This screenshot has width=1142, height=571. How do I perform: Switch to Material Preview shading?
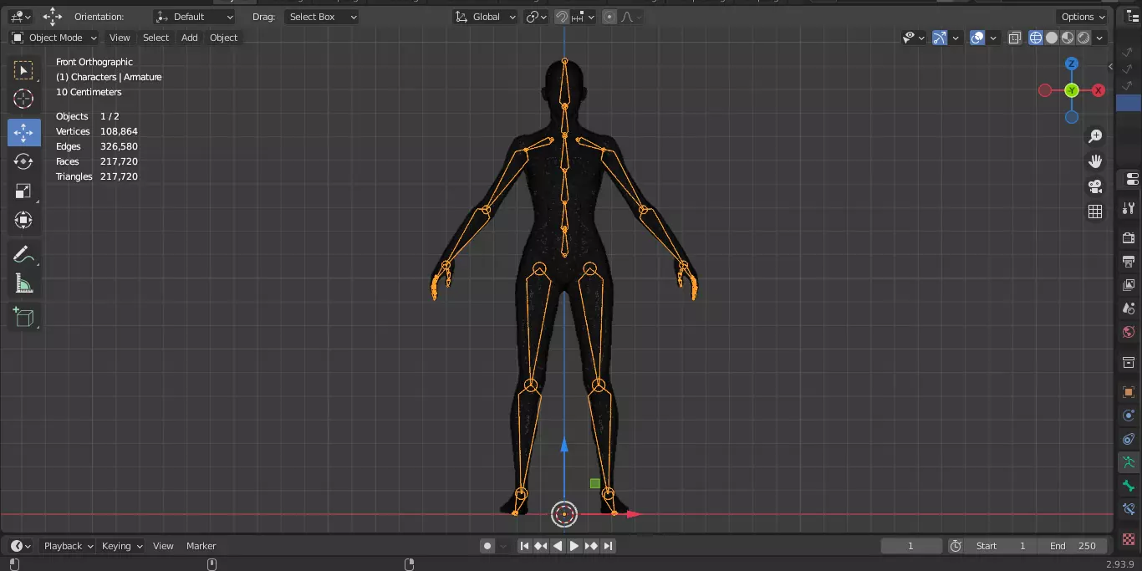tap(1068, 38)
